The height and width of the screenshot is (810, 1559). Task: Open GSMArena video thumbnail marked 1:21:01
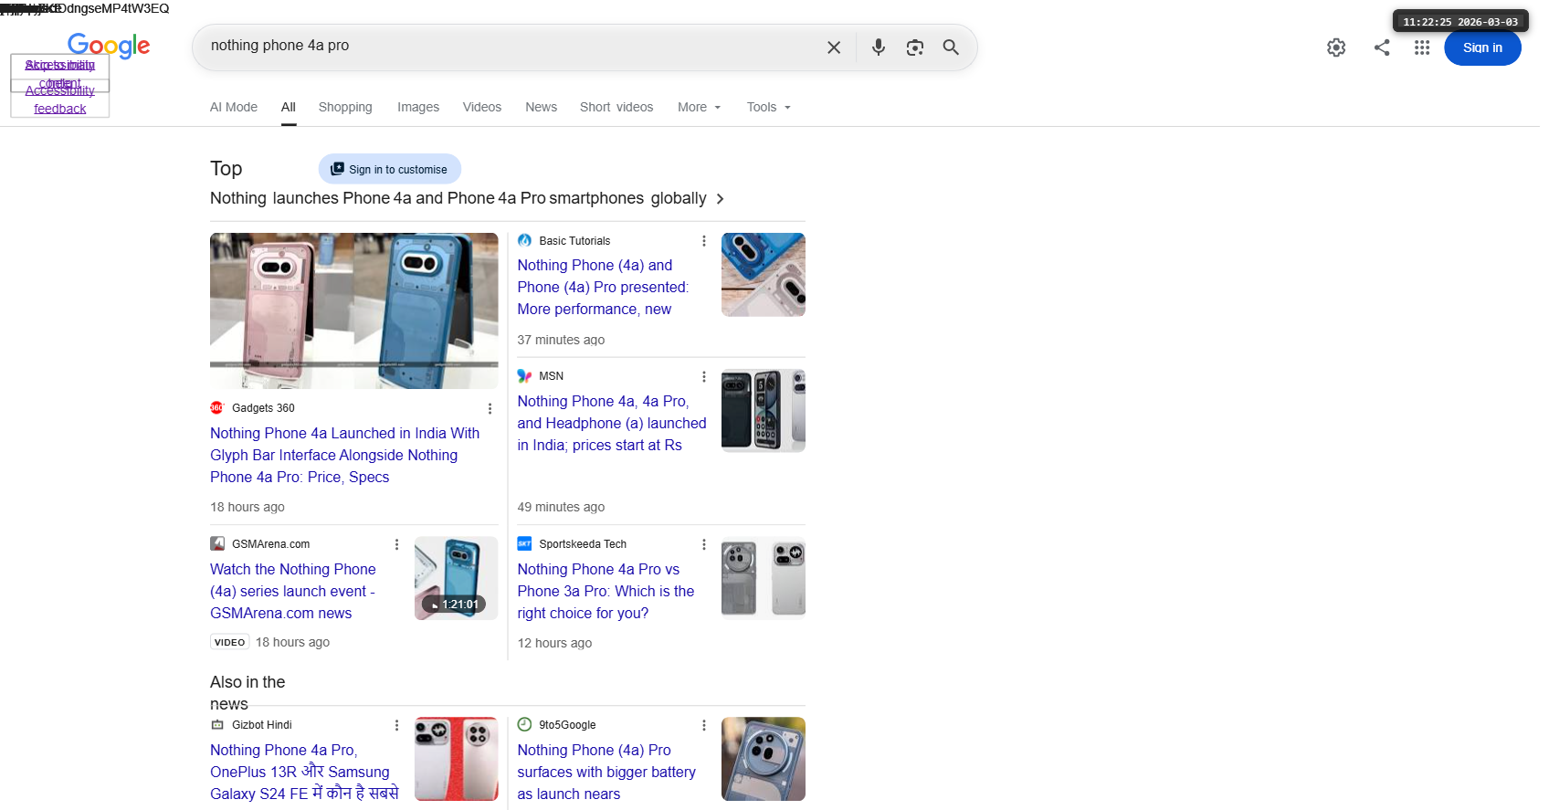pos(457,578)
